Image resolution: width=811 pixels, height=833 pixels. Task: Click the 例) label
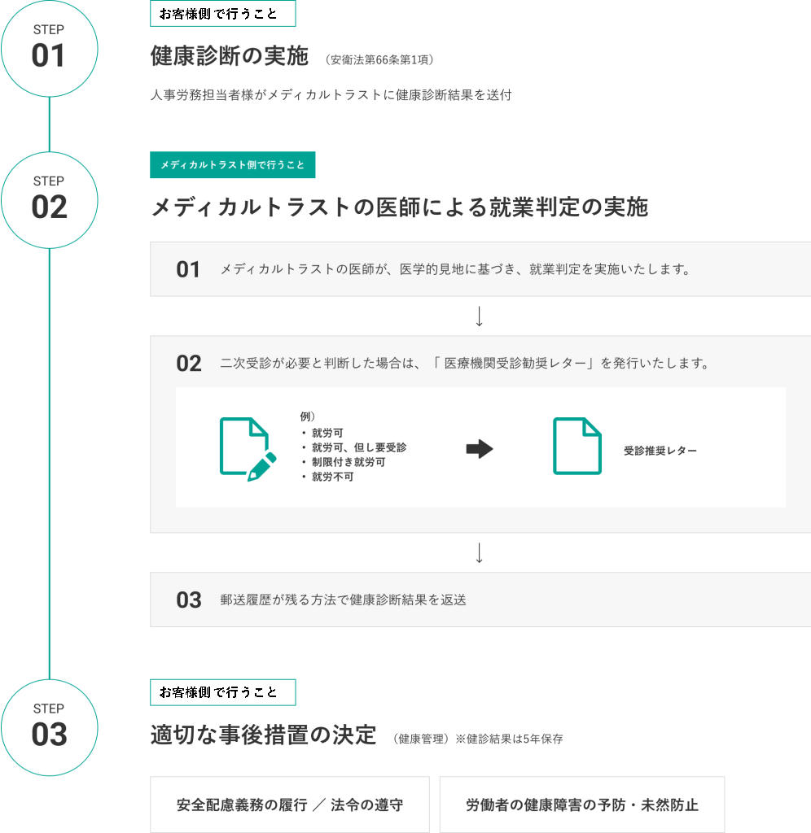308,416
